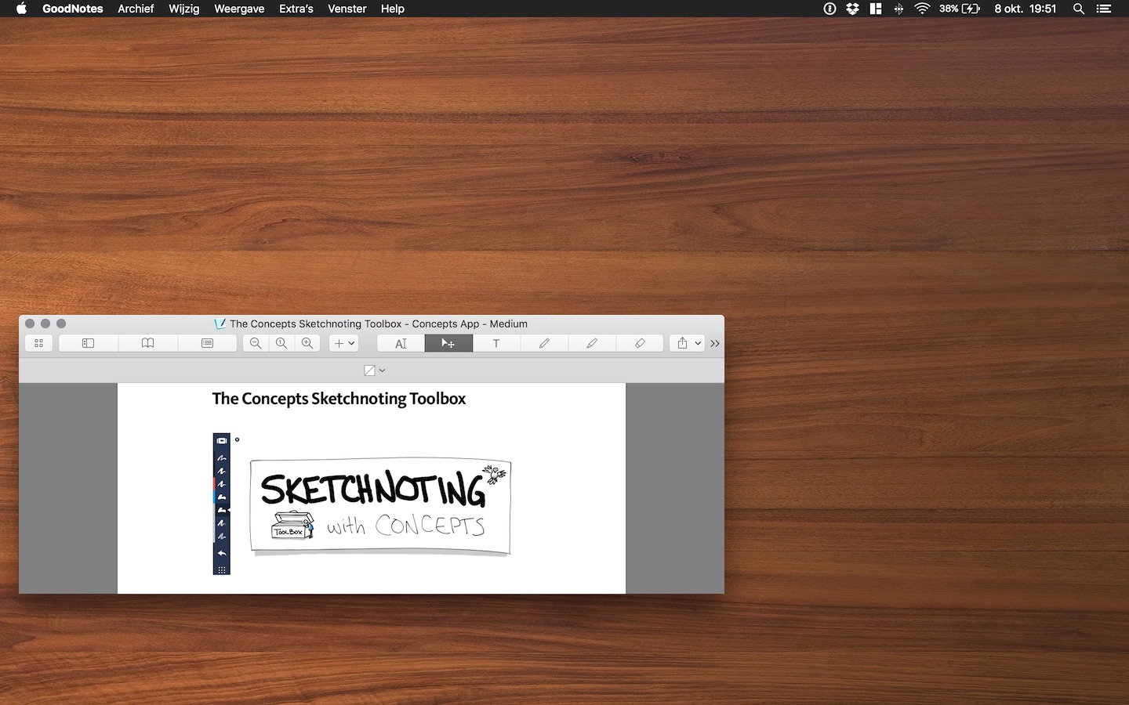The image size is (1129, 705).
Task: Click the document title heading text
Action: (x=339, y=399)
